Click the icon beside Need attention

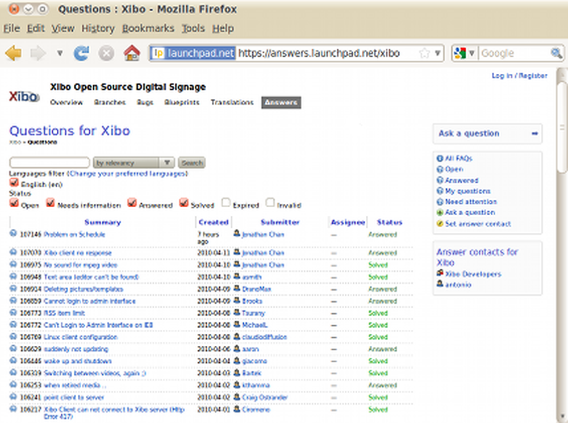point(440,202)
